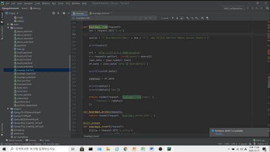The height and width of the screenshot is (152, 270).
Task: Click the add selection for next occurrence icon
Action: pos(187,18)
